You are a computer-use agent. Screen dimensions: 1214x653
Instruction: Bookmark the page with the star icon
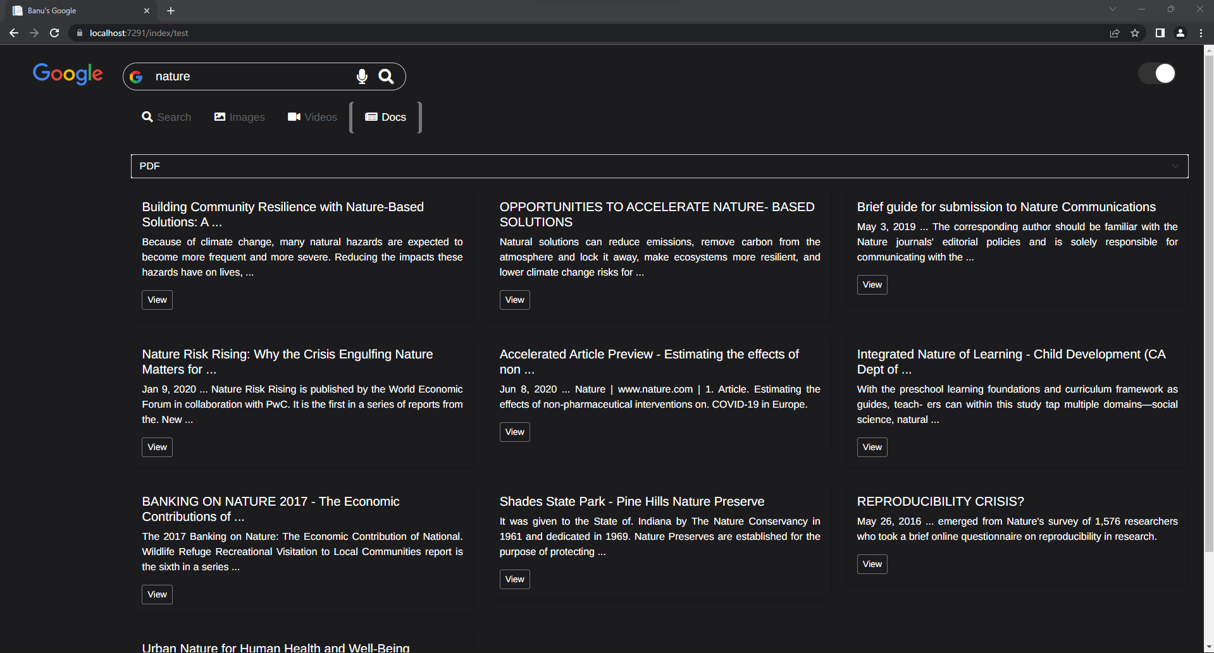[1135, 33]
